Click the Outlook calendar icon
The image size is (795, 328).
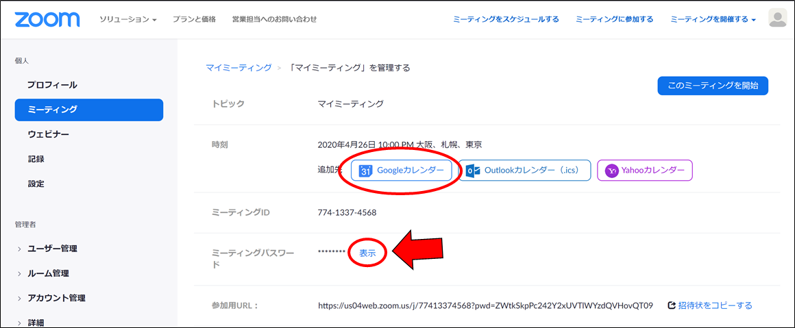point(473,171)
